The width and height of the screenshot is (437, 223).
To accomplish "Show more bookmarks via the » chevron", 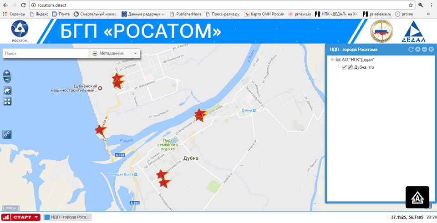I will click(428, 14).
